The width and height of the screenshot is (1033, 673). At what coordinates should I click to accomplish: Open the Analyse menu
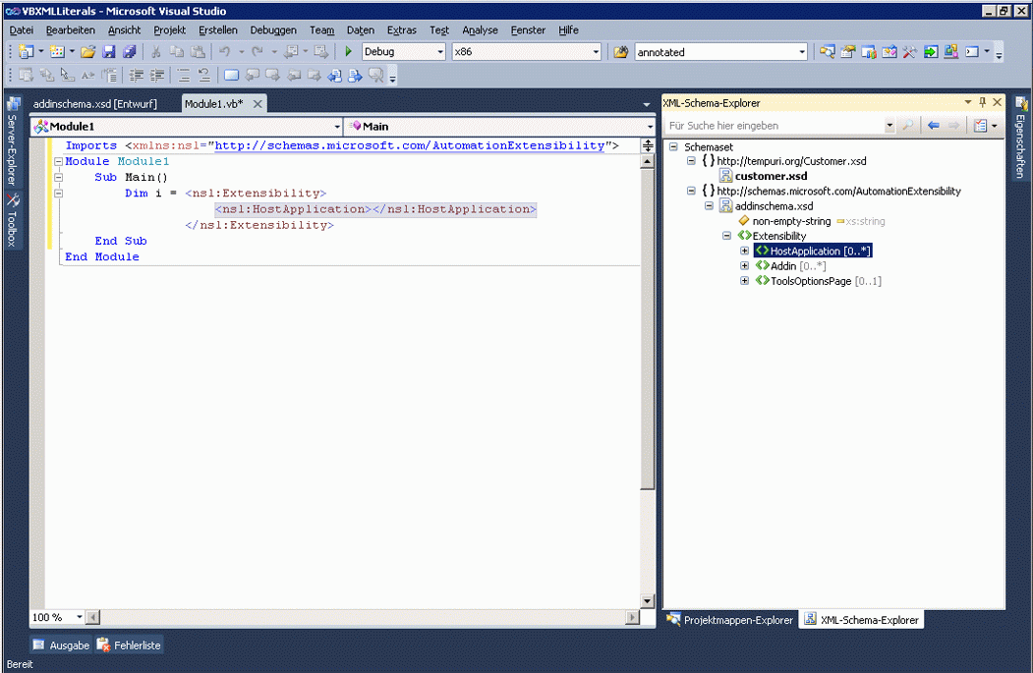coord(480,30)
